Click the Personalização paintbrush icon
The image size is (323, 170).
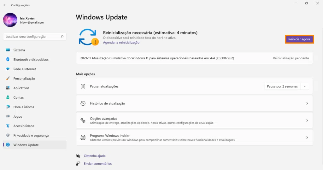tap(8, 79)
